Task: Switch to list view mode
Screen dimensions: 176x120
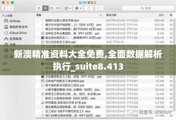Action: pyautogui.click(x=45, y=8)
